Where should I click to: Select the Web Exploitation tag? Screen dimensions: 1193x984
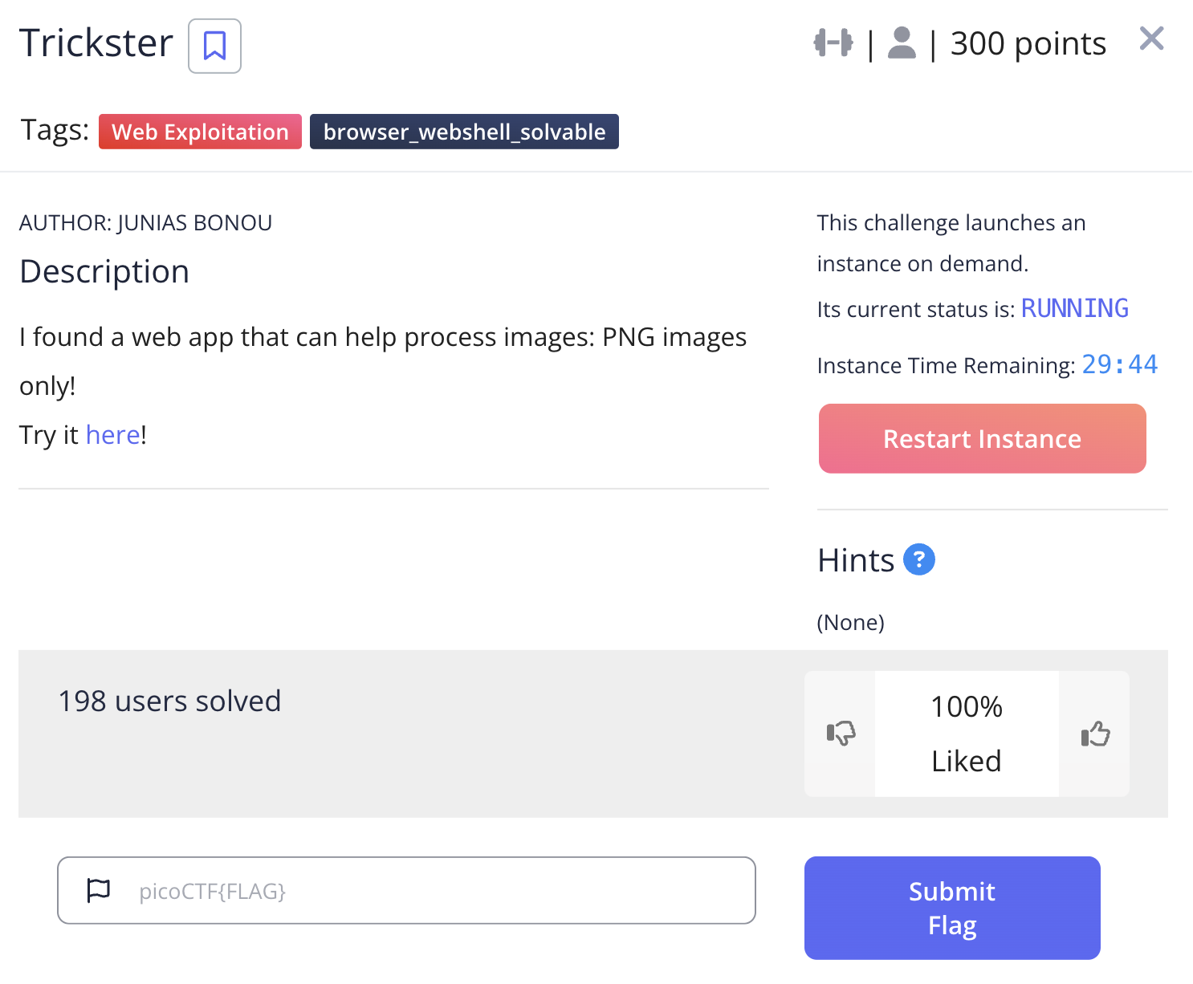[200, 132]
